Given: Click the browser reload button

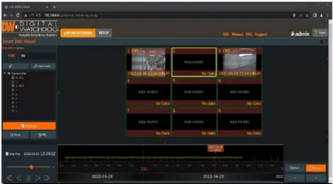Looking at the screenshot, I should click(17, 15).
